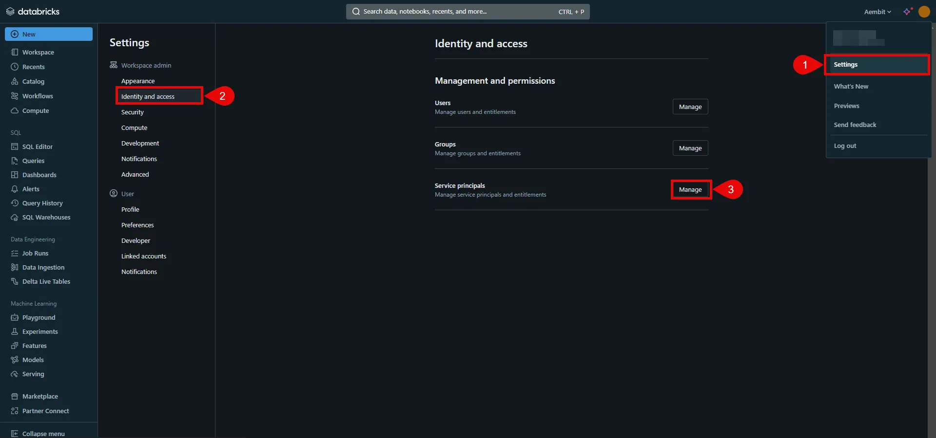
Task: Open the user avatar icon
Action: pyautogui.click(x=924, y=12)
